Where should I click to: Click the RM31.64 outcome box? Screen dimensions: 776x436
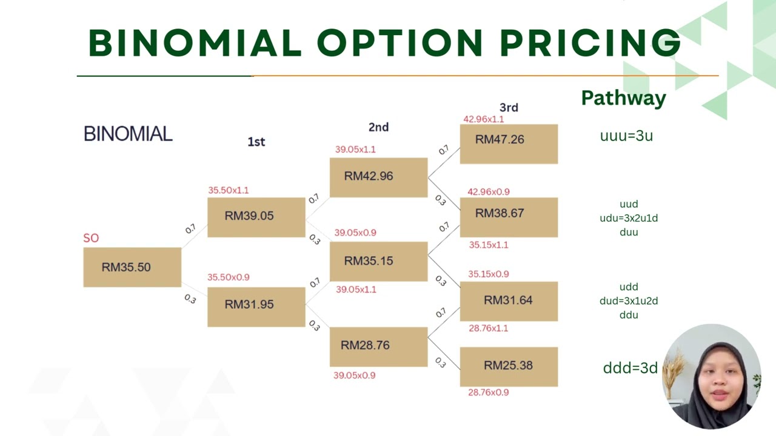(x=509, y=302)
